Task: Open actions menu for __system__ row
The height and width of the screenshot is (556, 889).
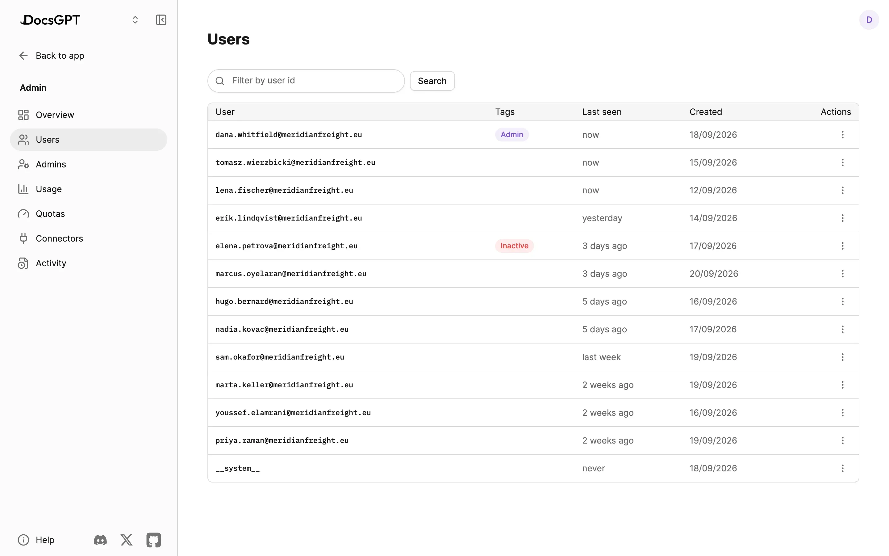Action: click(x=842, y=468)
